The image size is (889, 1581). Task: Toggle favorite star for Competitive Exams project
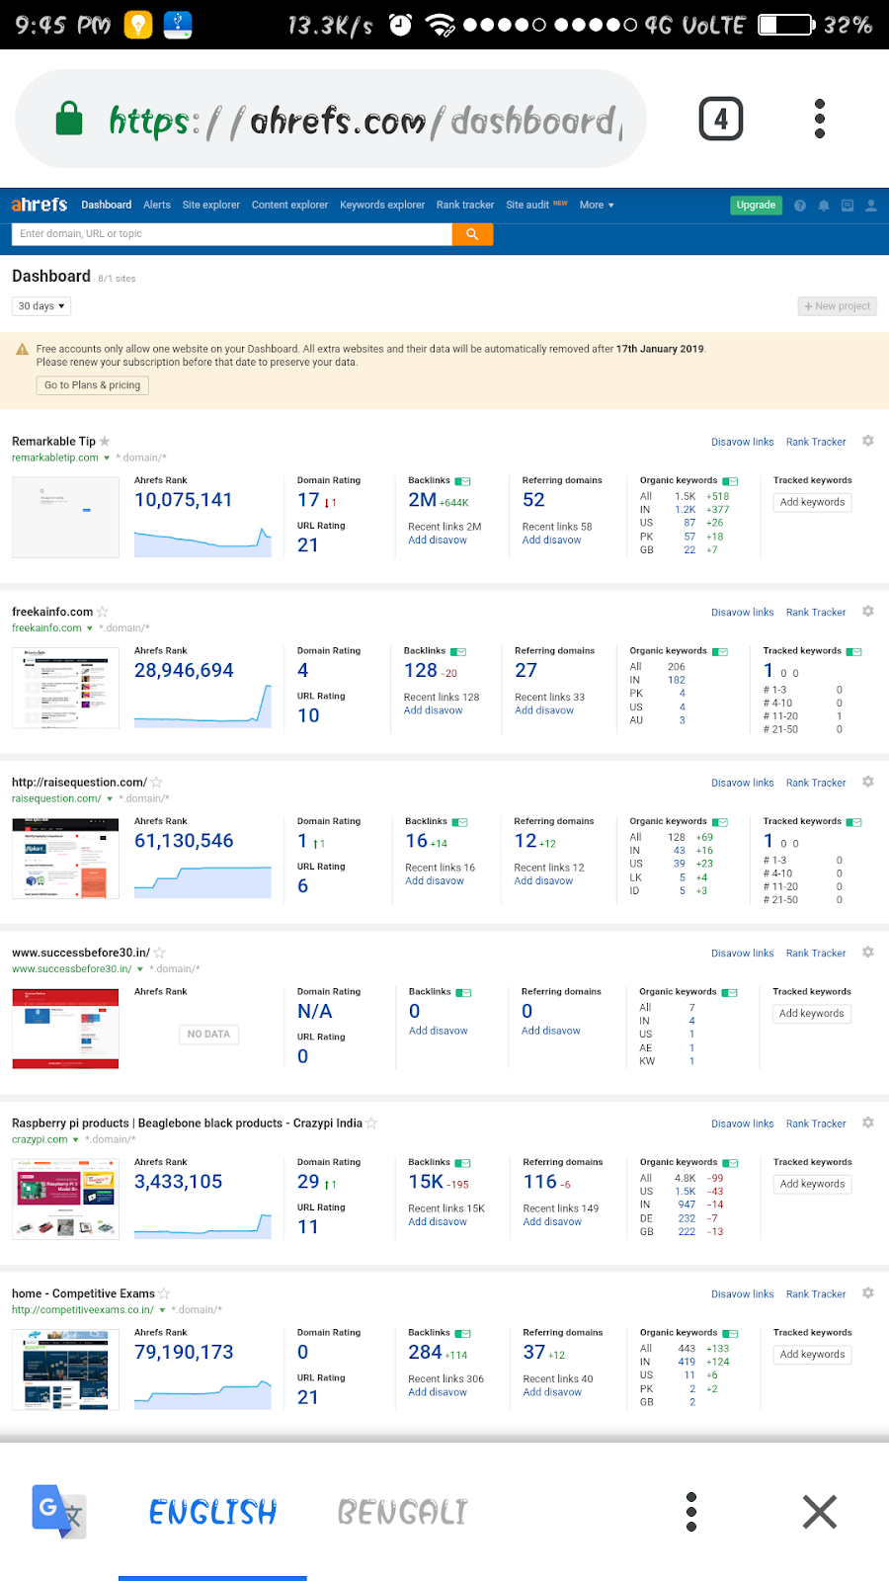pos(164,1294)
